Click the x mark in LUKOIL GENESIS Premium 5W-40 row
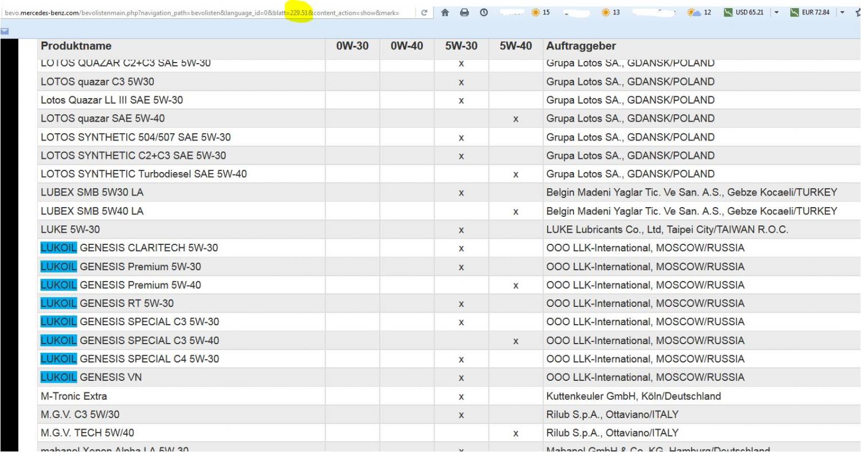This screenshot has height=452, width=861. click(515, 286)
